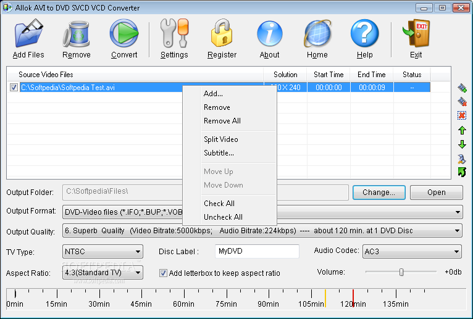Click the Help question mark icon
Viewport: 473px width, 319px height.
pos(364,33)
